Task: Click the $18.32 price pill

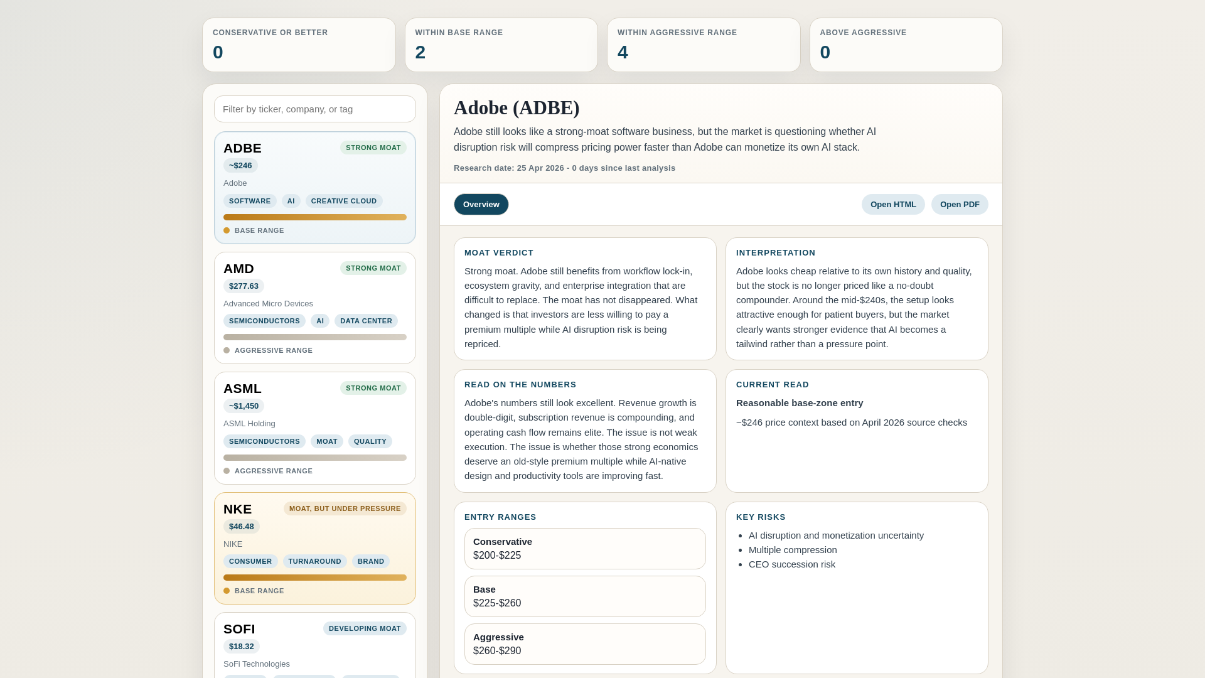Action: (242, 647)
